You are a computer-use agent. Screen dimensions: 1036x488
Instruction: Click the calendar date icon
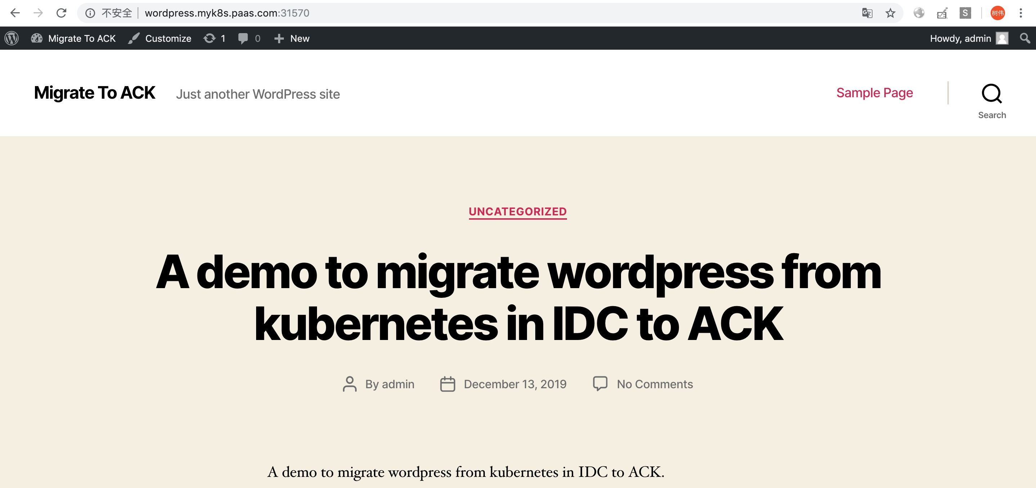coord(447,384)
